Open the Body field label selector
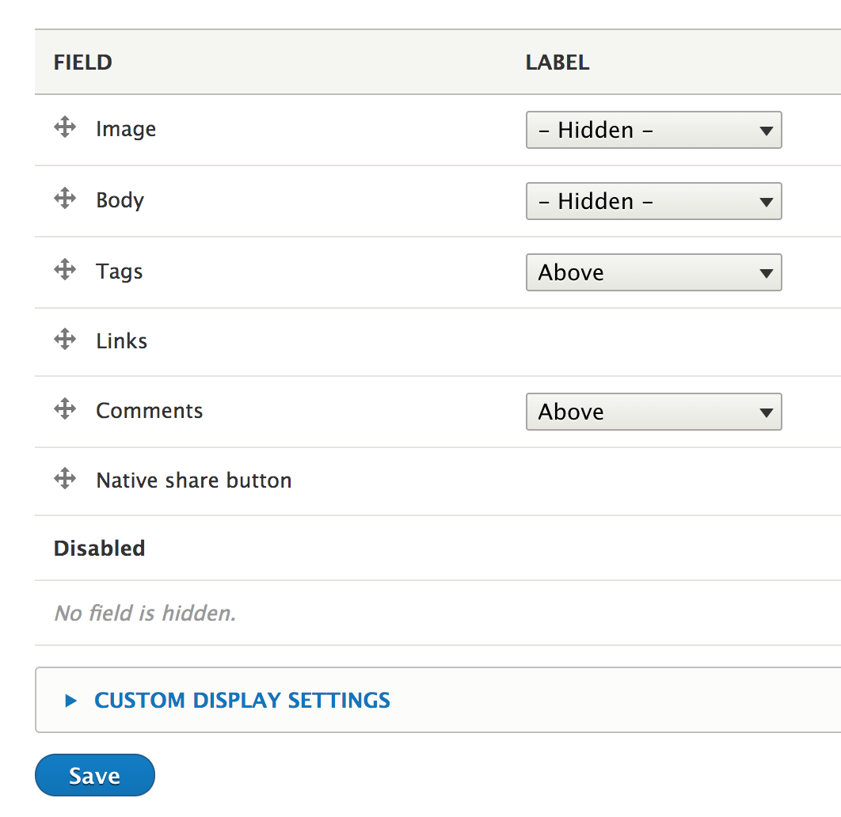 (653, 201)
